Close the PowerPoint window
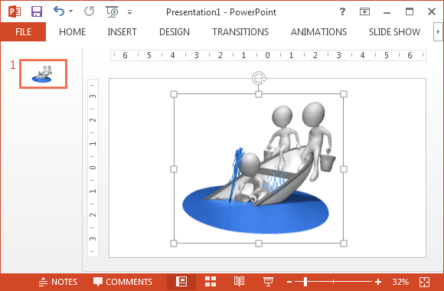Image resolution: width=444 pixels, height=291 pixels. [x=432, y=11]
